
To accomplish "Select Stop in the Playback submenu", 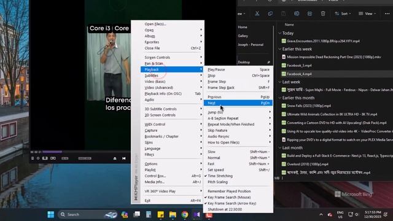I will (238, 76).
